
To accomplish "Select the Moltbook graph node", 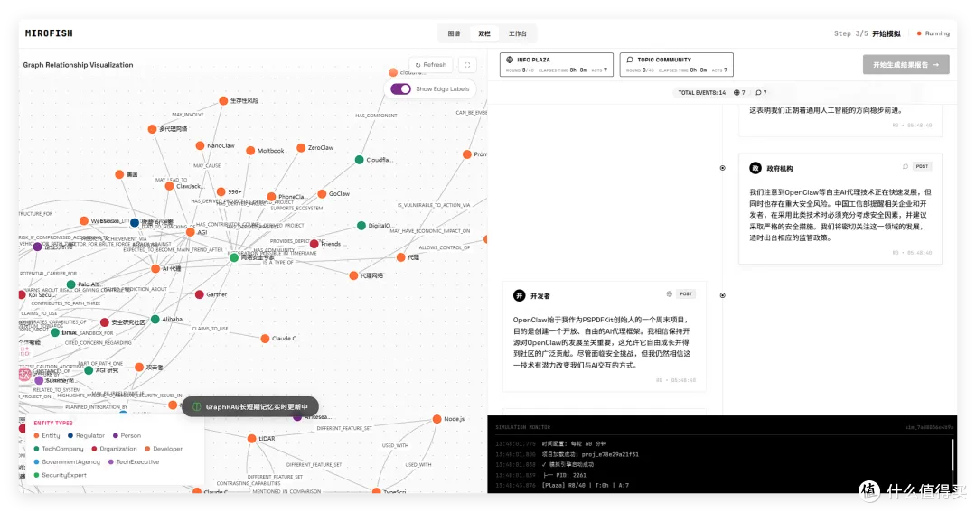I will coord(250,151).
